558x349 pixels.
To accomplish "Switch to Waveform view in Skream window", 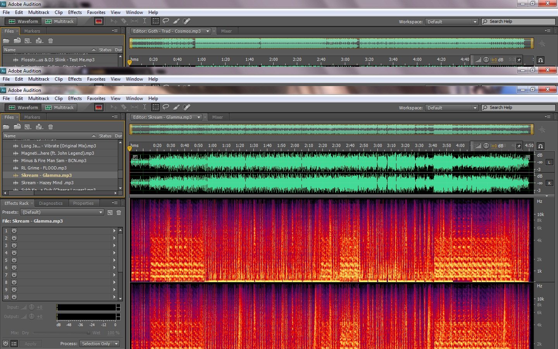I will tap(23, 107).
